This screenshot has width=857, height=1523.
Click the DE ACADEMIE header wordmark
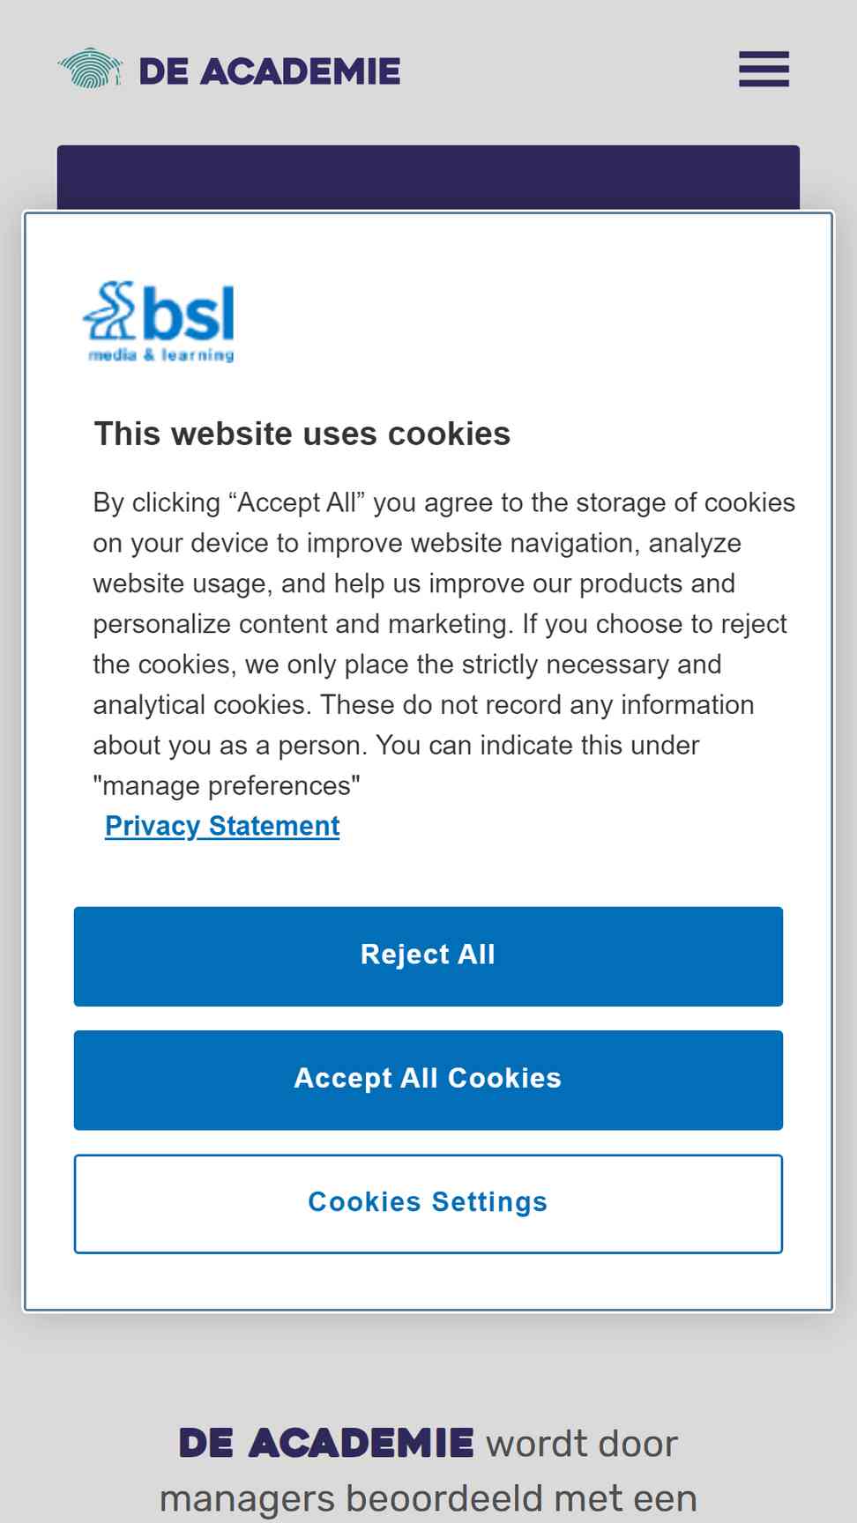(x=270, y=71)
